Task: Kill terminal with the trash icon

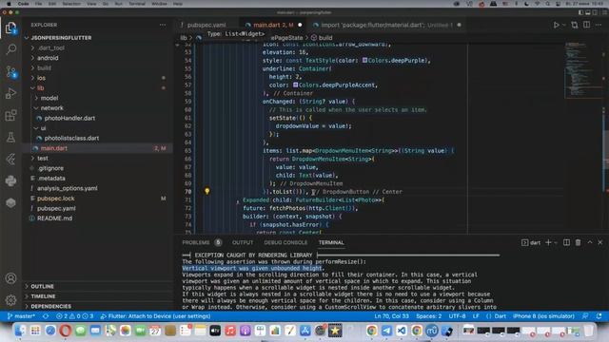Action: coord(578,242)
